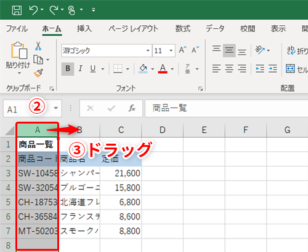Screen dimensions: 308x252
Task: Select Middle Align icon
Action: [229, 50]
